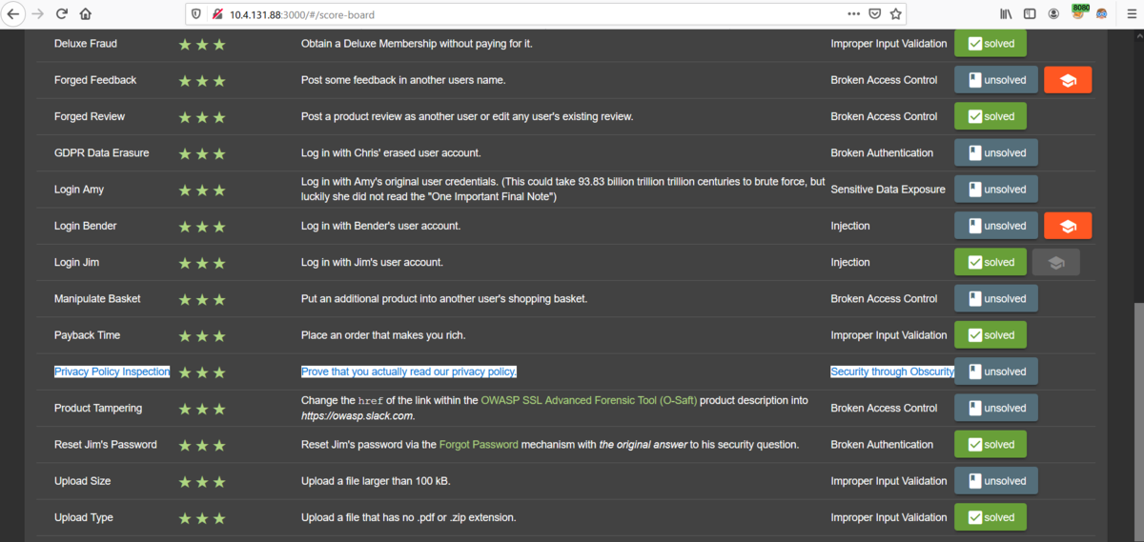
Task: Start Login Bender hacking tutorial
Action: pos(1068,226)
